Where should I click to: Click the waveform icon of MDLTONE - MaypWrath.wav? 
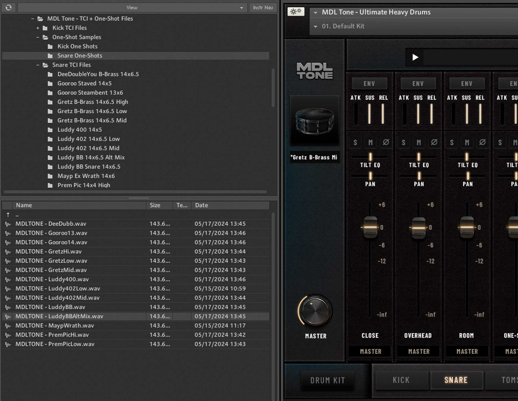tap(8, 326)
